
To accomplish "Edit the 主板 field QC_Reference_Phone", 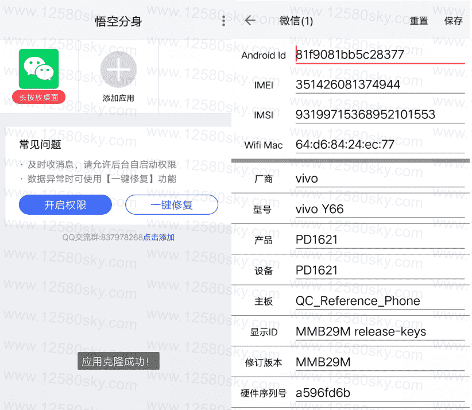I will click(380, 301).
